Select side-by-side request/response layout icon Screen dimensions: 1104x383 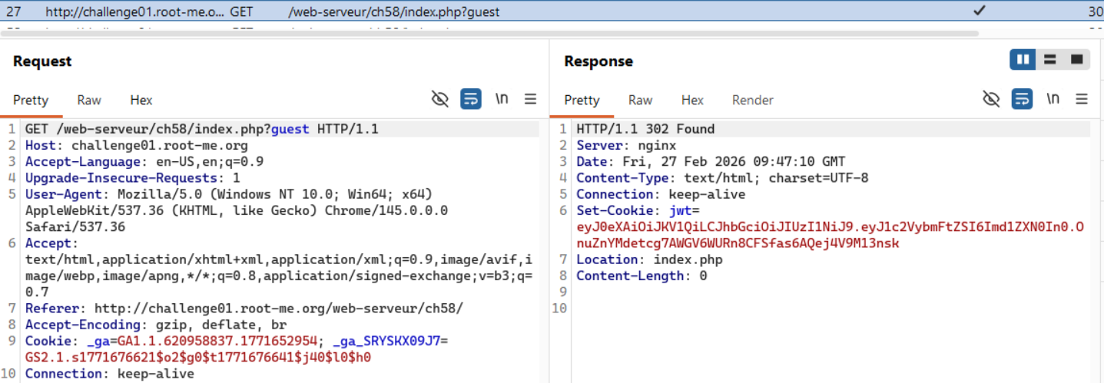point(1023,60)
